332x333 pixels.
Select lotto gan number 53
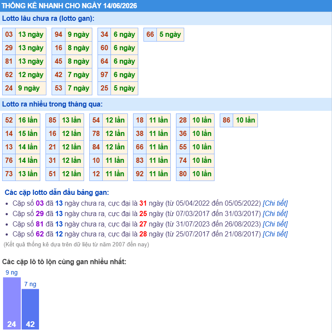(x=59, y=88)
